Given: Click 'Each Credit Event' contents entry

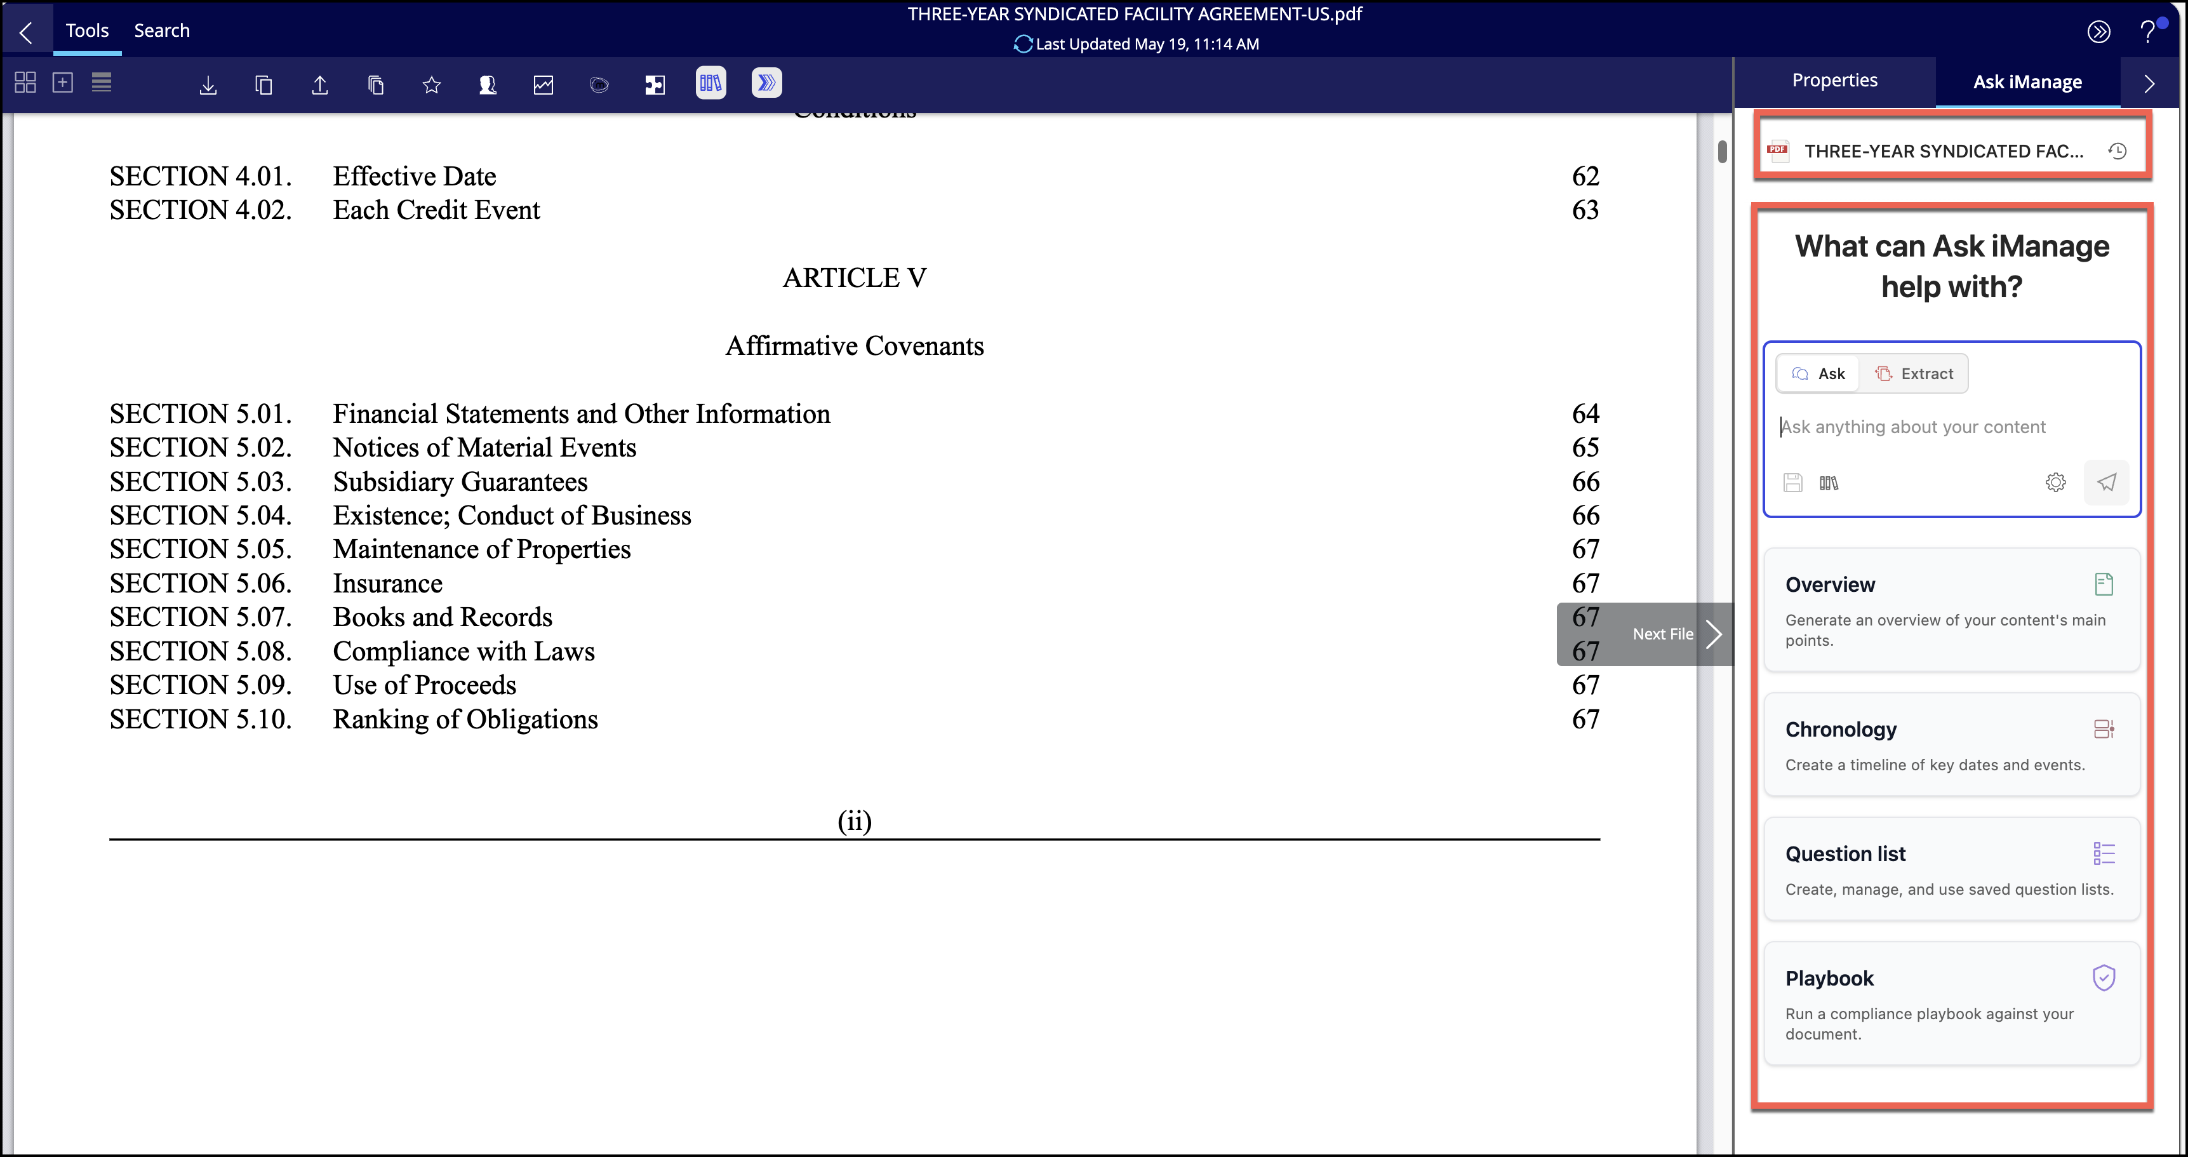Looking at the screenshot, I should coord(437,210).
